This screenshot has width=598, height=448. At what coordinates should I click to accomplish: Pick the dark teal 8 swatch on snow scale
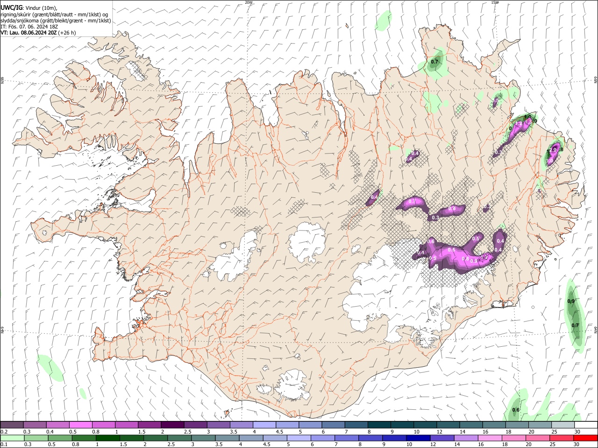379,425
